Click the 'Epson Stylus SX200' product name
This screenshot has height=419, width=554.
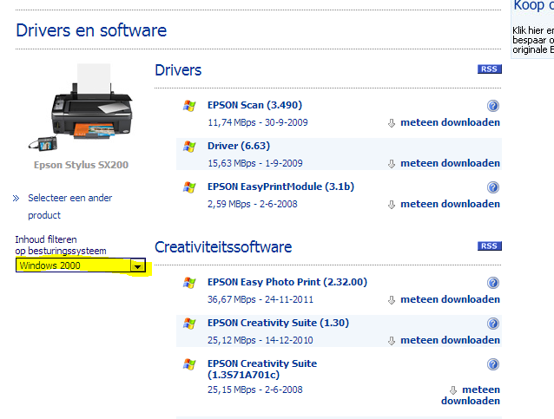point(82,165)
